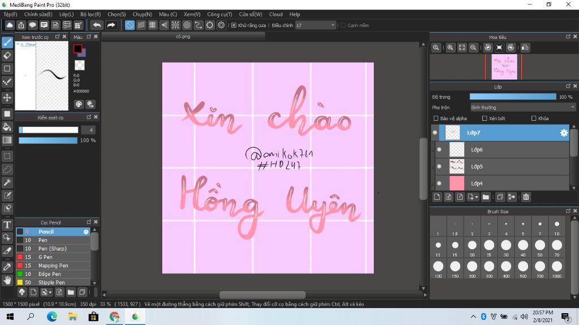The image size is (579, 325).
Task: Select the rectangular Select tool
Action: pos(7,156)
